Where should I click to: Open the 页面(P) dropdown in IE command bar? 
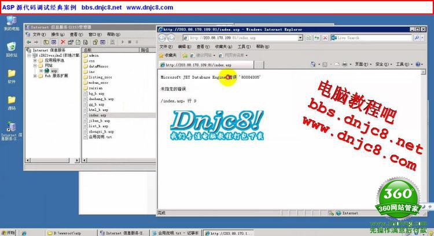pyautogui.click(x=363, y=64)
